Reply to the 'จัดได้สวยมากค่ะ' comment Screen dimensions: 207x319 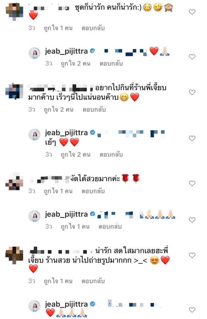pyautogui.click(x=93, y=191)
